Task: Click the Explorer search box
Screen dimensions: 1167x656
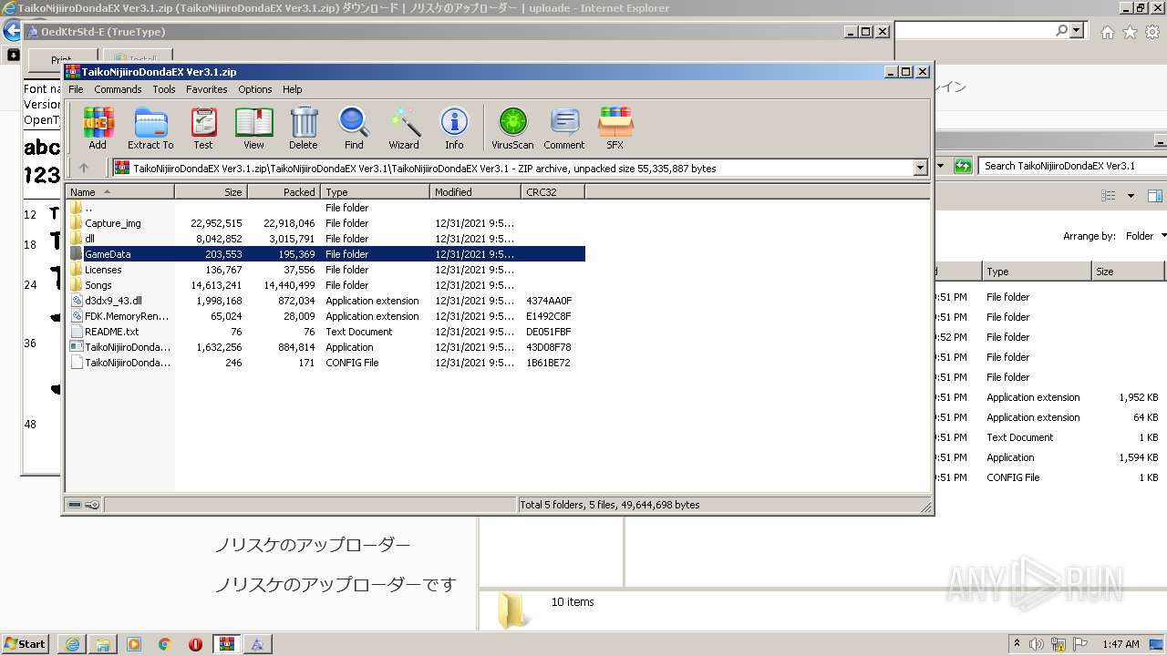Action: (x=1071, y=166)
